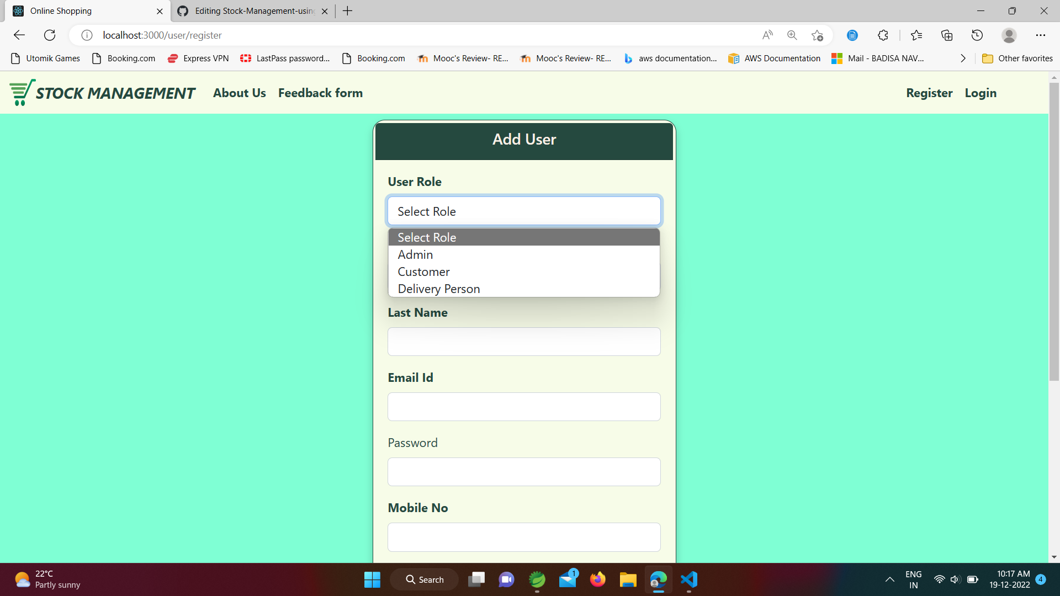The image size is (1060, 596).
Task: Choose Customer from the role list
Action: coord(423,272)
